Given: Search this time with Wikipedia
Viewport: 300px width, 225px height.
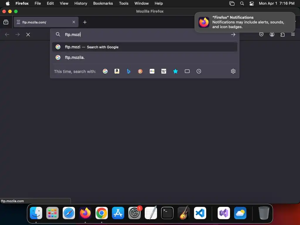Looking at the screenshot, I should click(164, 71).
